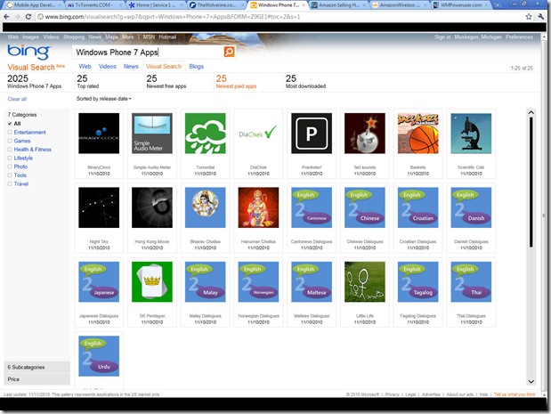Show the 25 Most downloaded apps
The width and height of the screenshot is (551, 414).
pos(305,81)
